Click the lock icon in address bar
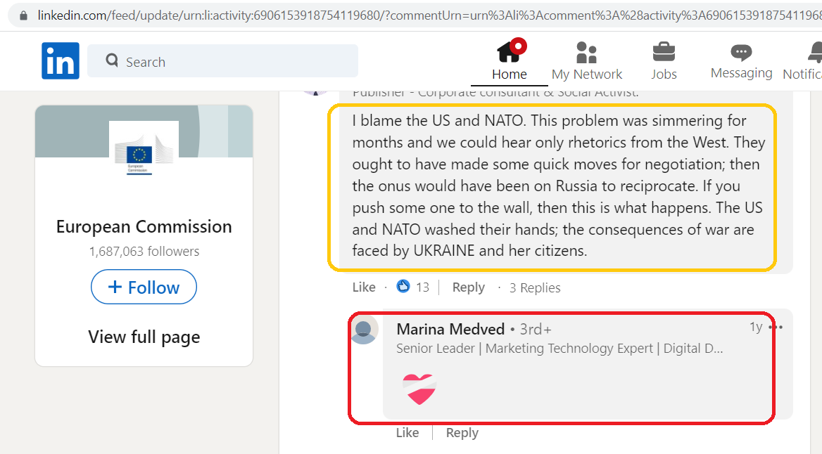 [23, 15]
